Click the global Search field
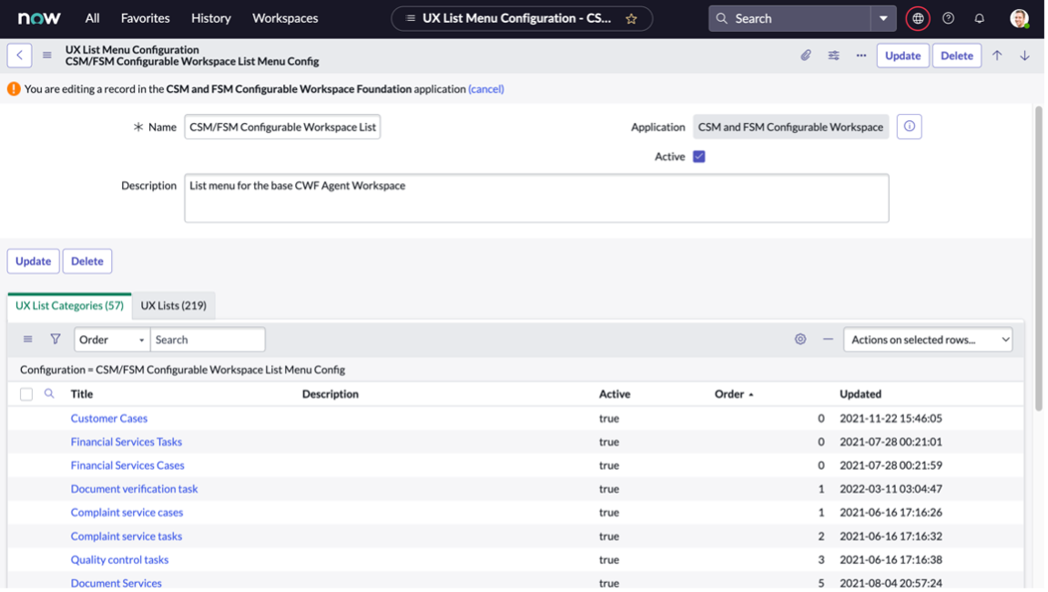The height and width of the screenshot is (592, 1048). coord(789,19)
